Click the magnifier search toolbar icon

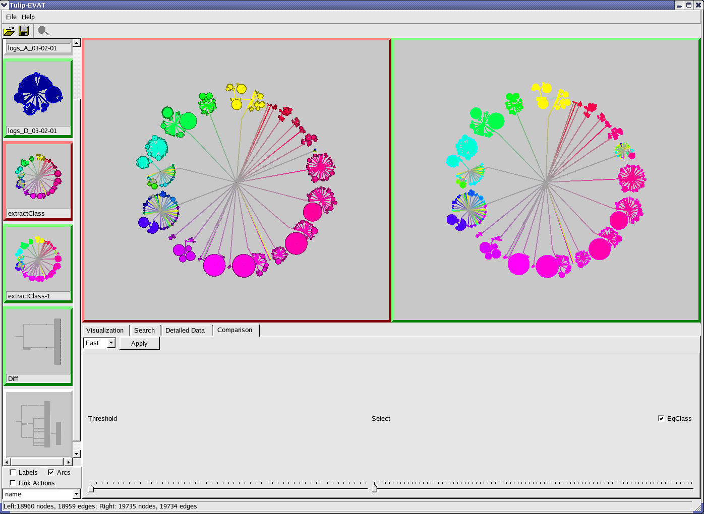pos(43,31)
